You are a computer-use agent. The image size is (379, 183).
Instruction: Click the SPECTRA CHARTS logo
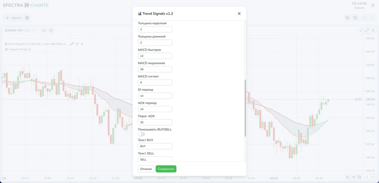pyautogui.click(x=25, y=5)
